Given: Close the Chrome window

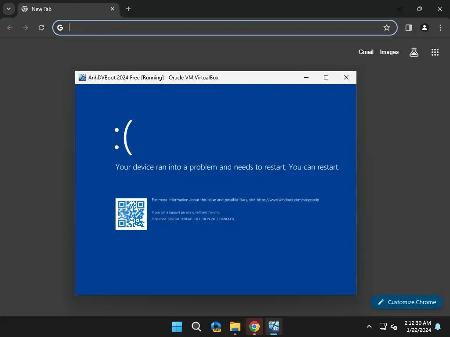Looking at the screenshot, I should click(x=439, y=9).
